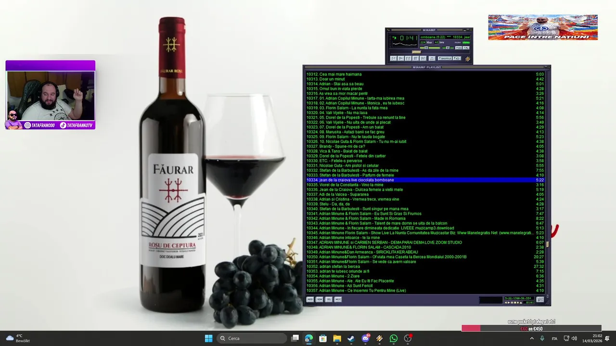Select track 10324 Maruska - Astazi banii se fac greu
This screenshot has height=346, width=616.
click(x=425, y=132)
